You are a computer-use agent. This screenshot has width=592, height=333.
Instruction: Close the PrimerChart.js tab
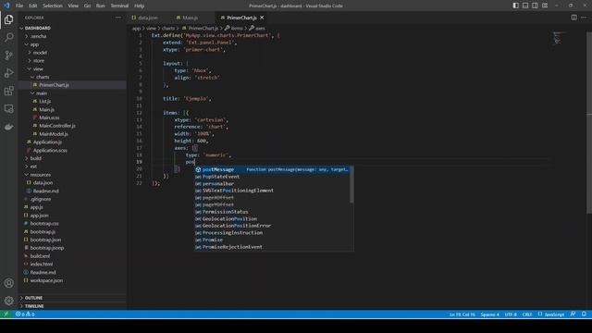[262, 18]
